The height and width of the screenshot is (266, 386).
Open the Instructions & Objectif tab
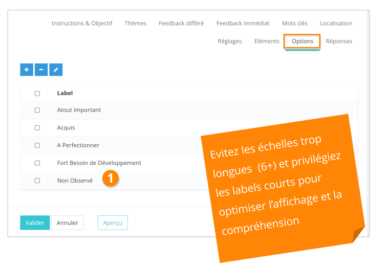click(82, 23)
